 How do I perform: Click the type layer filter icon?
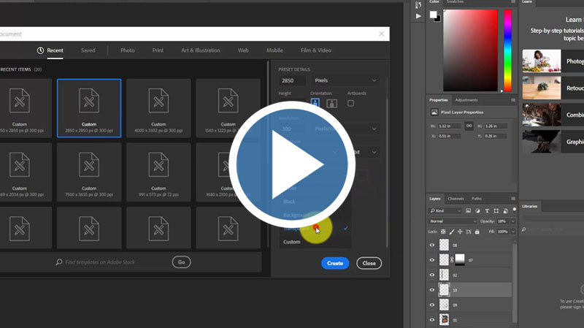pyautogui.click(x=486, y=210)
